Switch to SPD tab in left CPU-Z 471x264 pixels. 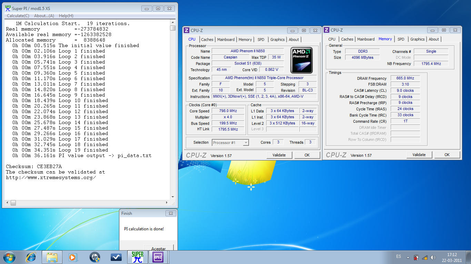pyautogui.click(x=261, y=40)
